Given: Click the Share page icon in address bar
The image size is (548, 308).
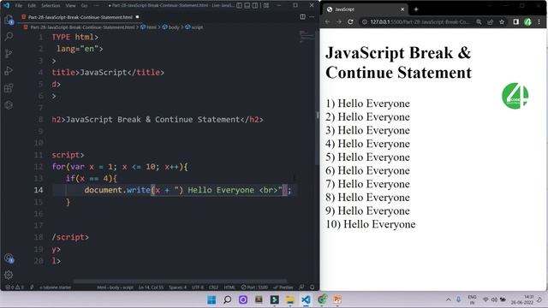Looking at the screenshot, I should (491, 21).
